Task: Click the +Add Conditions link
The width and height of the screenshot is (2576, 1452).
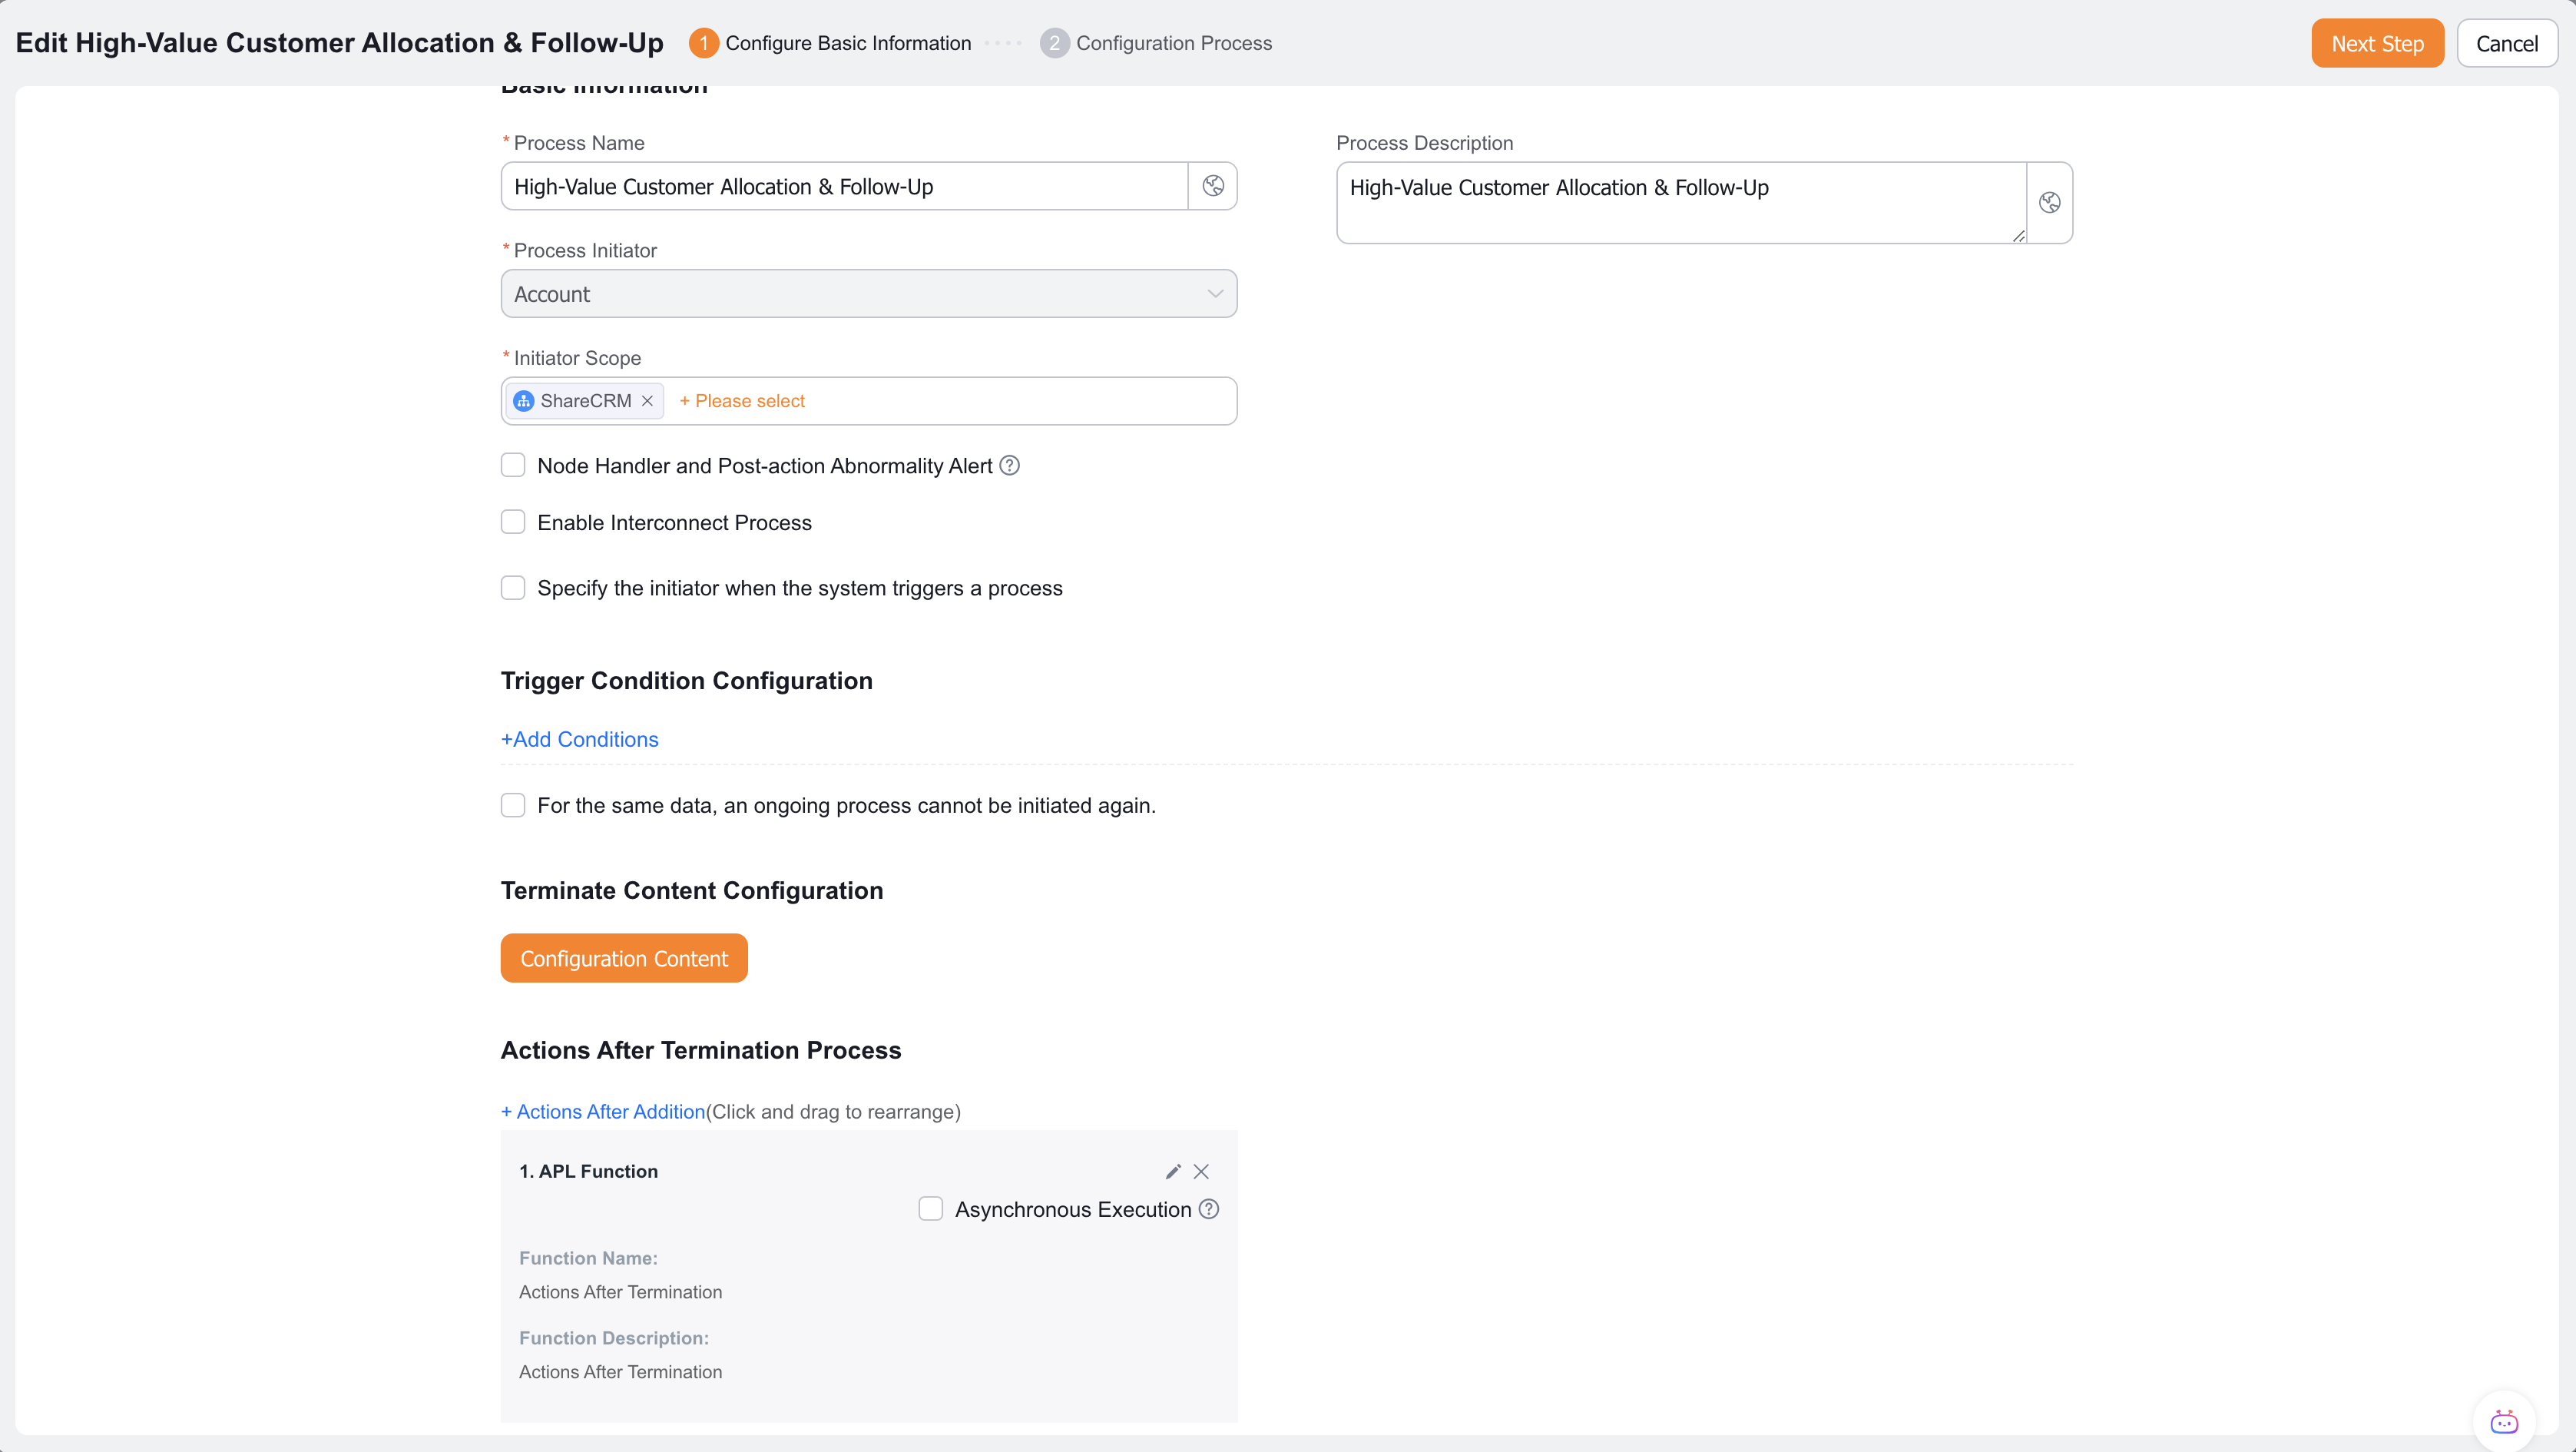Action: pyautogui.click(x=580, y=739)
